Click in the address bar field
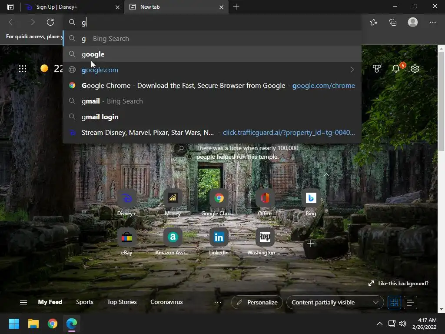Image resolution: width=445 pixels, height=334 pixels. 212,22
